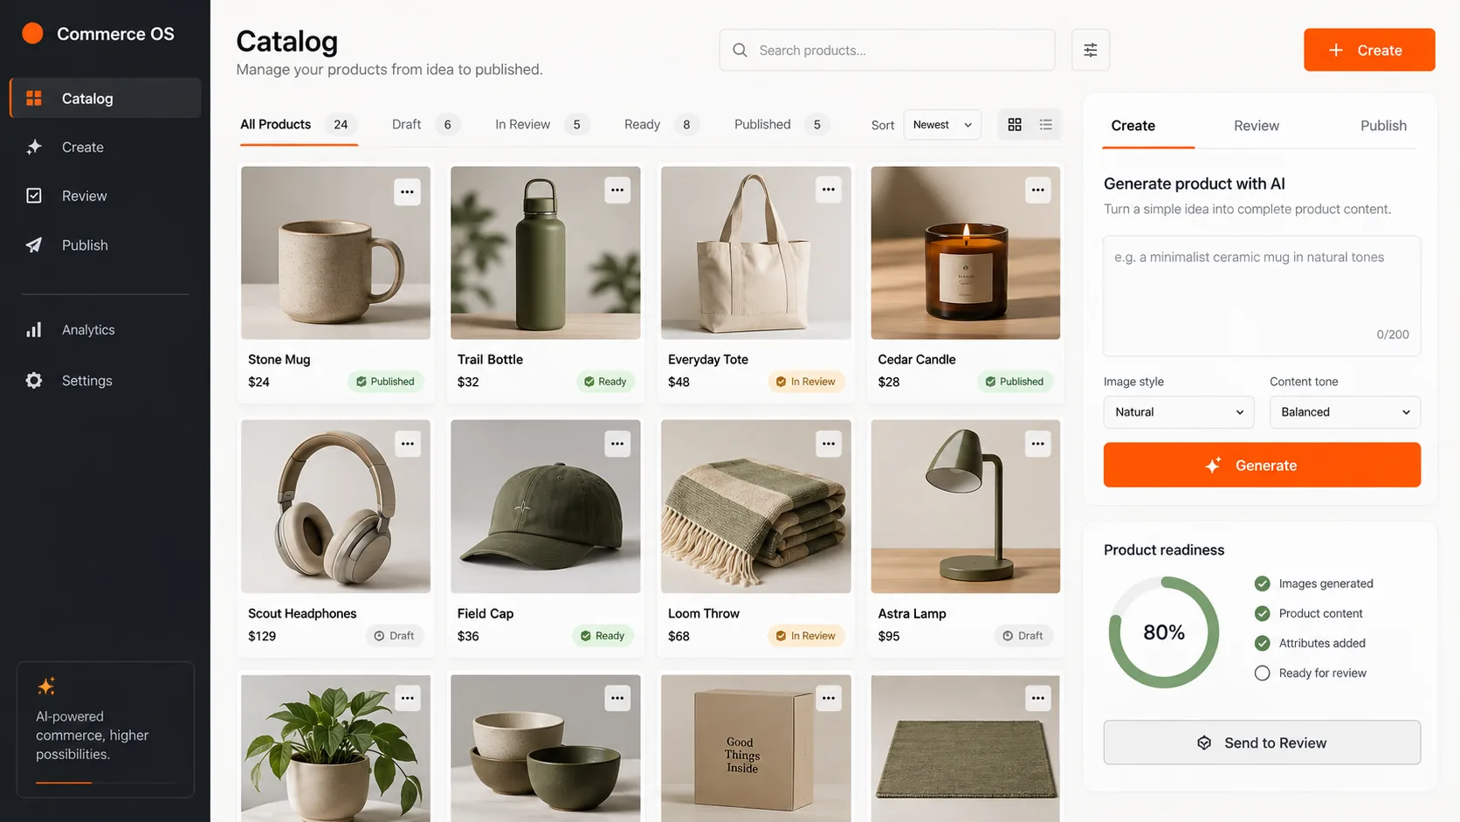The image size is (1460, 822).
Task: Open more options on Stone Mug card
Action: pos(407,191)
